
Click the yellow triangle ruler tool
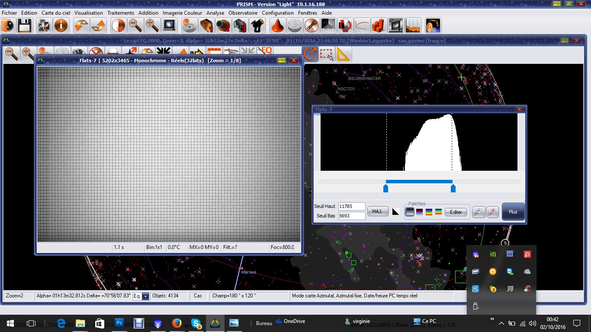(344, 54)
